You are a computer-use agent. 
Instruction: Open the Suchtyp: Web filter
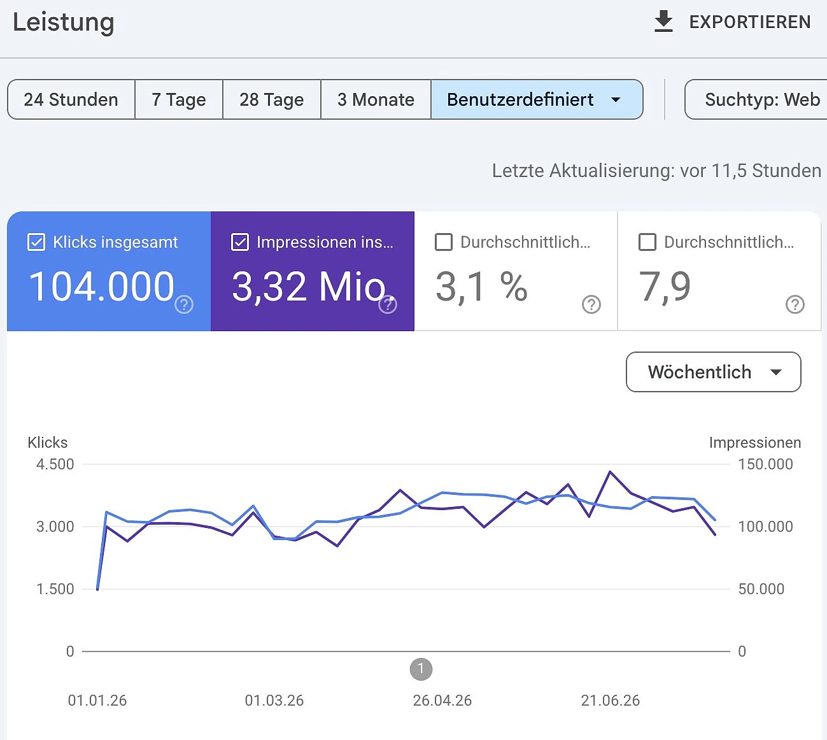coord(756,99)
